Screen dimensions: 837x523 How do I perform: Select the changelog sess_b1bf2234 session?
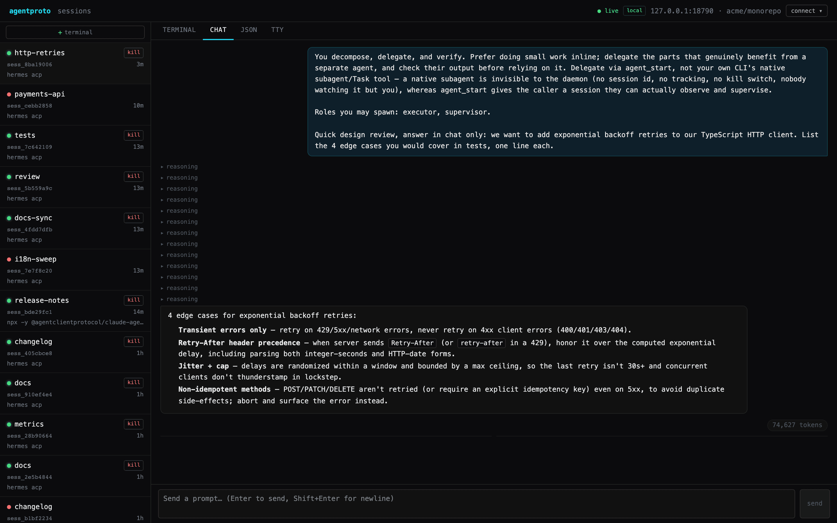coord(75,510)
